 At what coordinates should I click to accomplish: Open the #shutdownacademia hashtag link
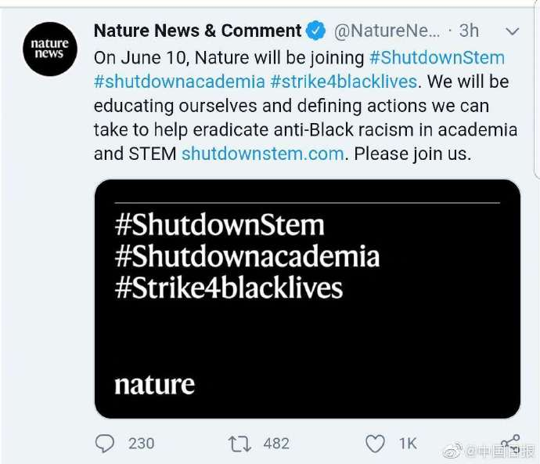click(178, 82)
